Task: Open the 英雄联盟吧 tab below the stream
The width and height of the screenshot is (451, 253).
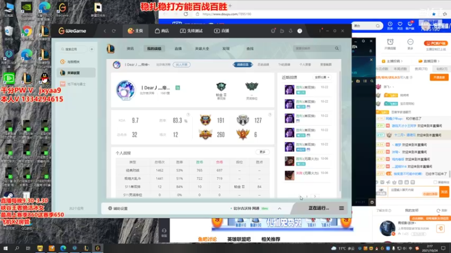Action: click(239, 239)
